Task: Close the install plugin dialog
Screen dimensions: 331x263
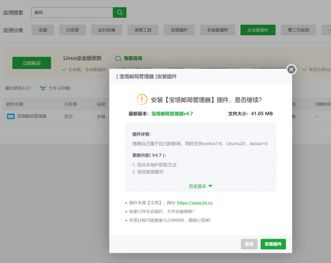Action: click(x=291, y=69)
